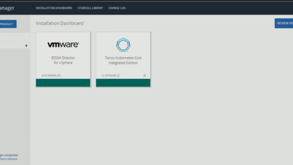Screen dimensions: 293x165
Task: Delete the Tanzu Kubernetes Grid tile via trash icon
Action: [x=145, y=75]
